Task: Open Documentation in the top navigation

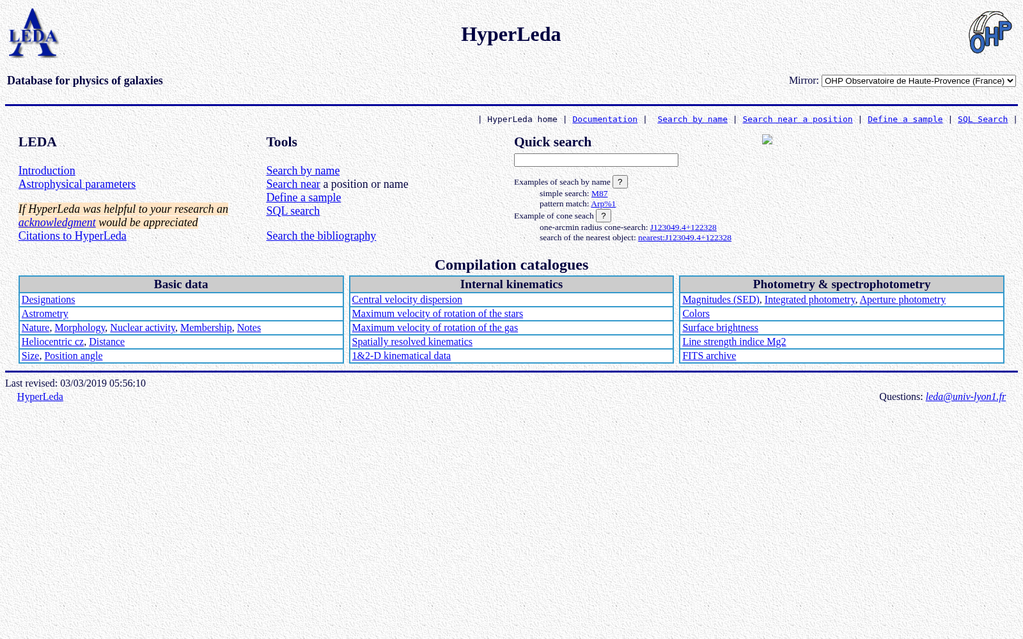Action: (605, 119)
